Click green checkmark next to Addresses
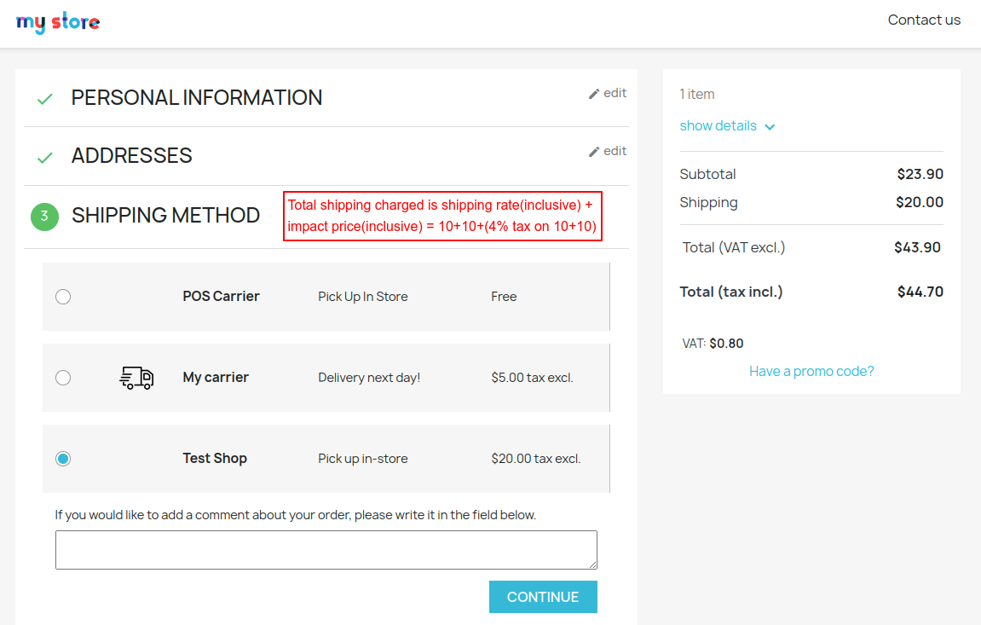The width and height of the screenshot is (981, 625). 44,157
